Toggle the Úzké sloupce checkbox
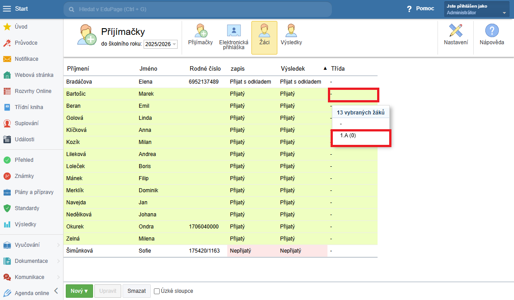514x300 pixels. 157,291
